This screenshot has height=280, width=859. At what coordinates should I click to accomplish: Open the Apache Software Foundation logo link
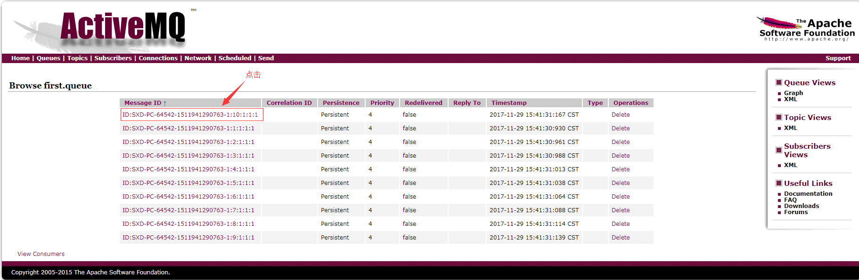[806, 29]
